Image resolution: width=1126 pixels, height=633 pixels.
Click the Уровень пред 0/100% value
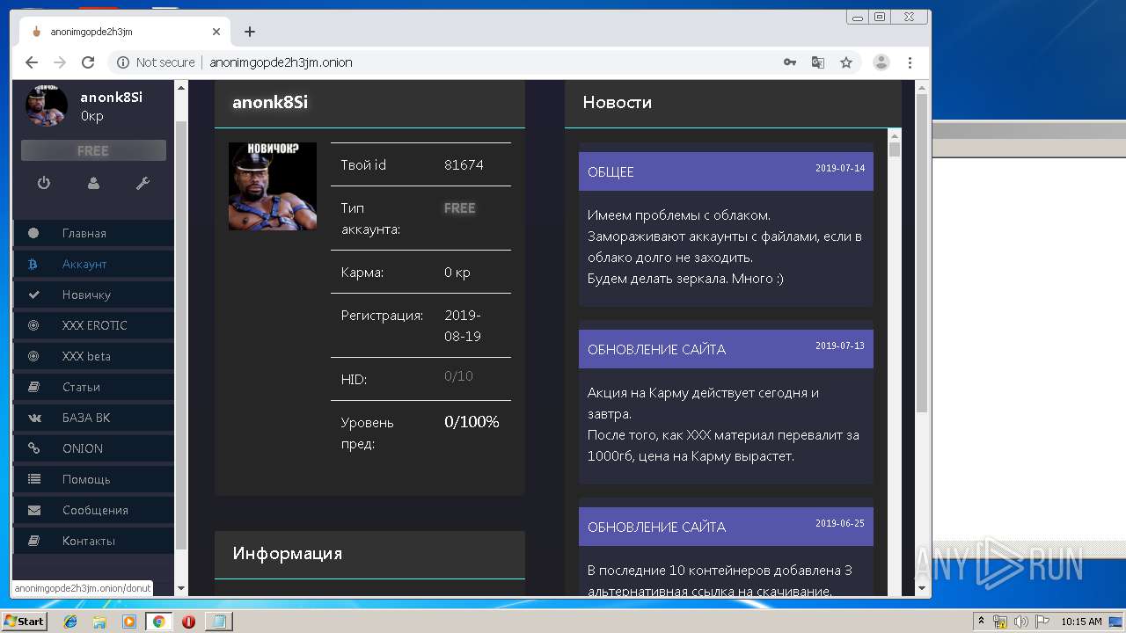[x=472, y=422]
